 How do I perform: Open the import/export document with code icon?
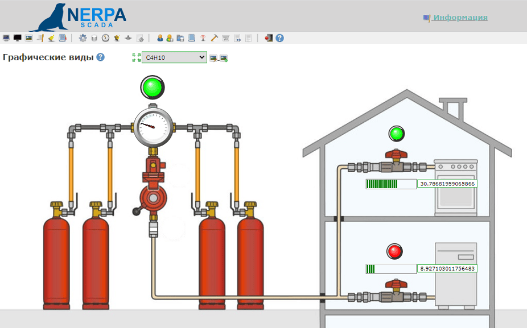point(237,38)
